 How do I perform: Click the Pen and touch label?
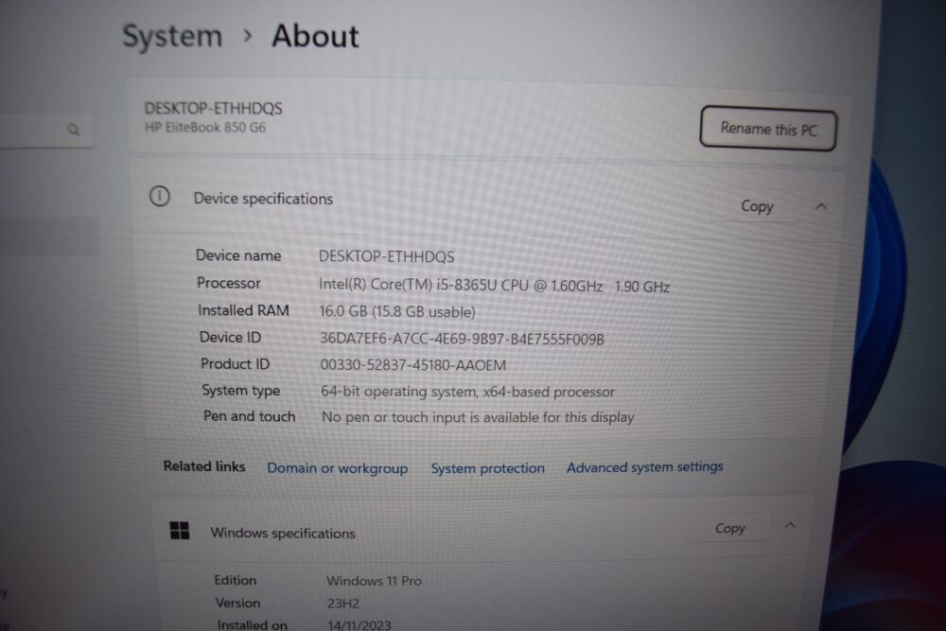click(x=249, y=416)
